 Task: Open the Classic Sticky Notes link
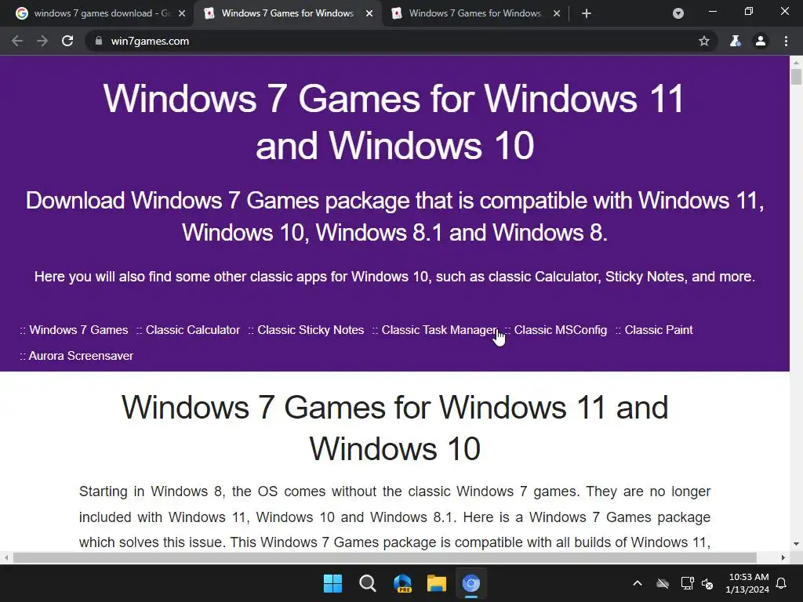(x=311, y=330)
